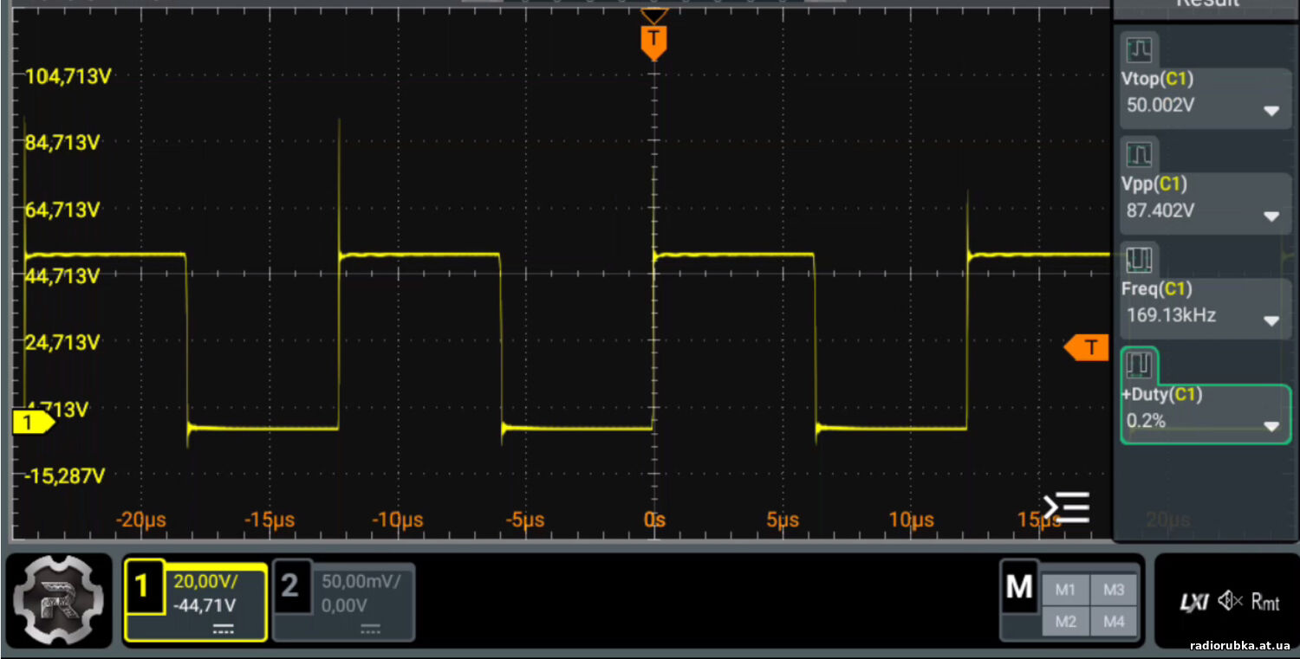Image resolution: width=1300 pixels, height=659 pixels.
Task: Click the +Duty measurement waveform icon
Action: pyautogui.click(x=1139, y=364)
